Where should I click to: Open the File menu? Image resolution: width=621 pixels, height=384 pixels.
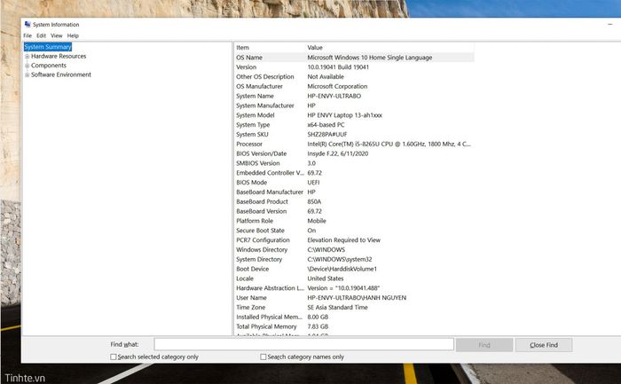click(x=28, y=35)
